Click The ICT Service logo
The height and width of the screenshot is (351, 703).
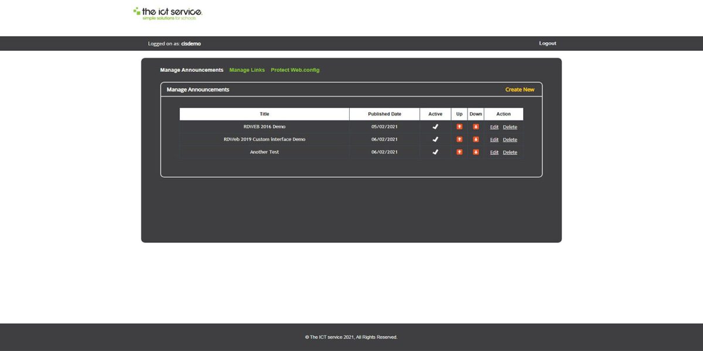(x=167, y=13)
